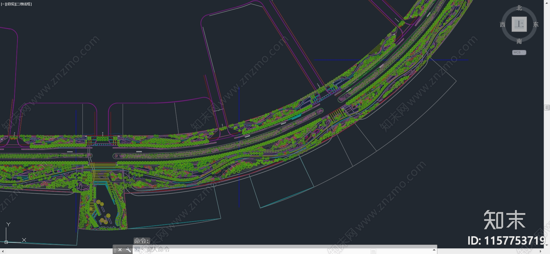Grab the command line drag handle grip

[x=115, y=250]
